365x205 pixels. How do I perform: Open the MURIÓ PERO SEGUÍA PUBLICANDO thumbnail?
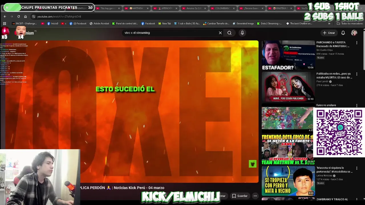pyautogui.click(x=288, y=87)
